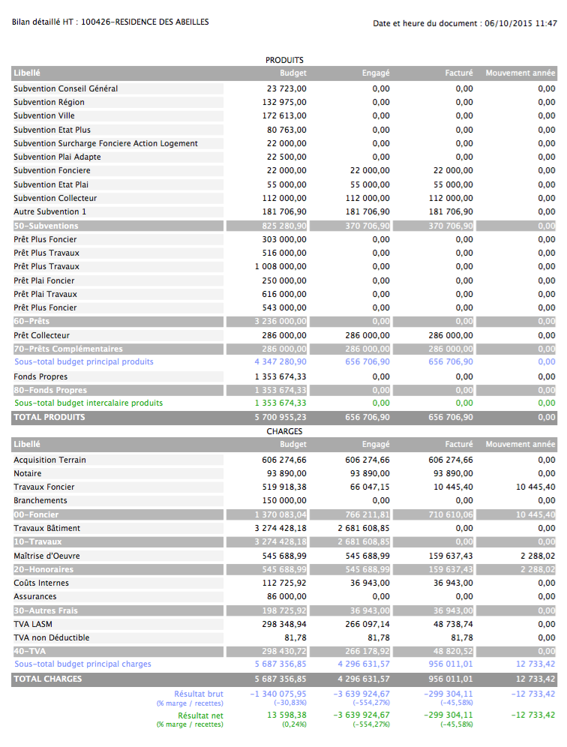Select total charges budget 5 687 356,85
Image resolution: width=567 pixels, height=747 pixels.
click(280, 679)
